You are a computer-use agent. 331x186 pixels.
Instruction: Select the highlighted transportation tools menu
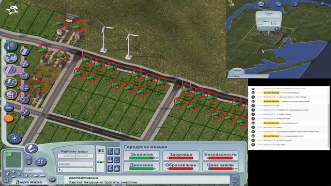pyautogui.click(x=10, y=70)
